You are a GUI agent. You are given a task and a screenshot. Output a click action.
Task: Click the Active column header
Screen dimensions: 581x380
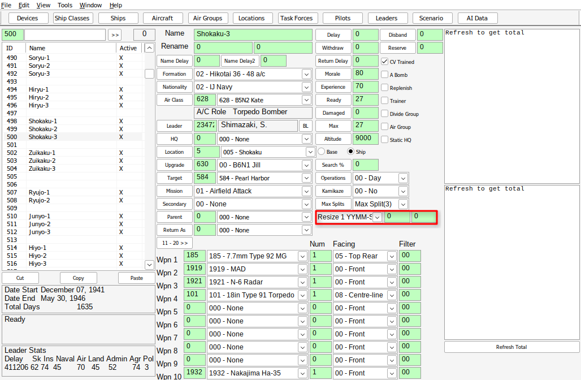(128, 48)
